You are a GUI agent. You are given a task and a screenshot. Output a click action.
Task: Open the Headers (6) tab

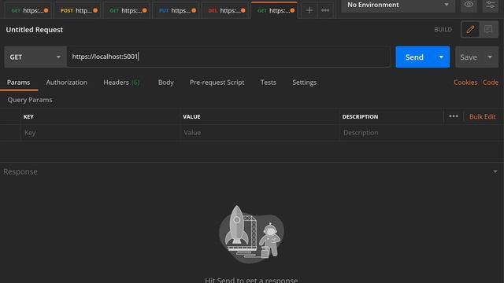pos(121,83)
